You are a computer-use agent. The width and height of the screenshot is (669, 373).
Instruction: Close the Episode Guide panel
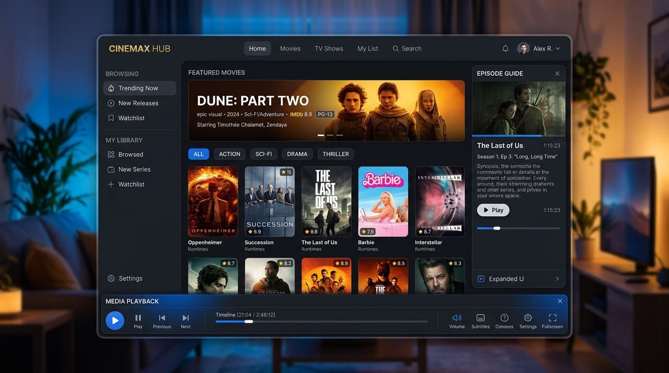pyautogui.click(x=557, y=73)
